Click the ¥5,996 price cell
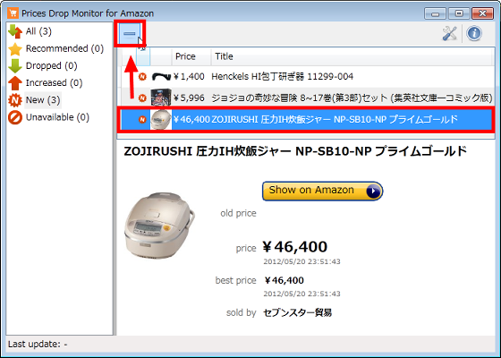The height and width of the screenshot is (358, 501). click(x=189, y=98)
